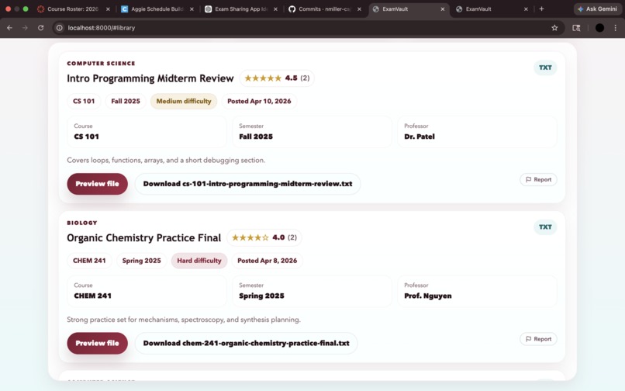Close the second ExamVault tab
Screen dimensions: 625x391
click(526, 9)
